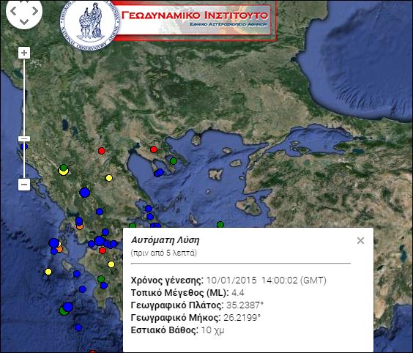Pan map left with left arrow
The height and width of the screenshot is (353, 413).
point(13,11)
